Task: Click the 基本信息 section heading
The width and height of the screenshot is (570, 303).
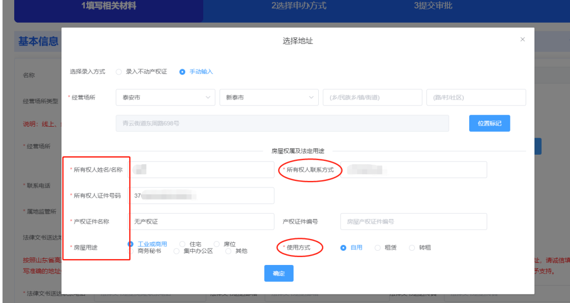Action: coord(38,42)
